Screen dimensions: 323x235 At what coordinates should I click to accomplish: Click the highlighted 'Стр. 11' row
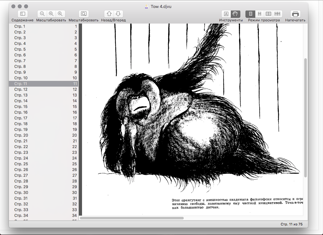coord(44,83)
